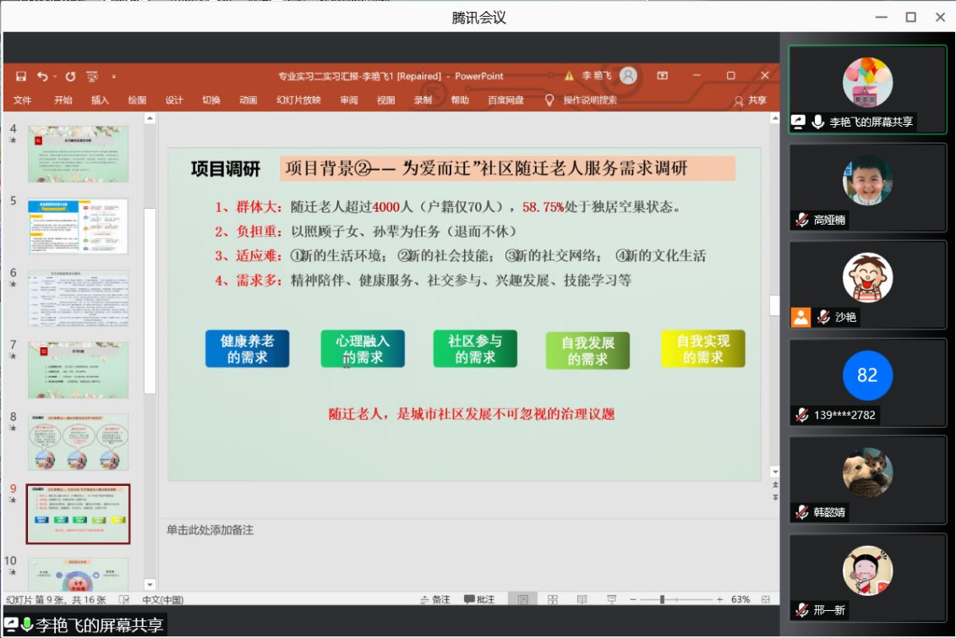Click the muted microphone icon beside 沙艳
This screenshot has width=956, height=638.
click(x=823, y=317)
